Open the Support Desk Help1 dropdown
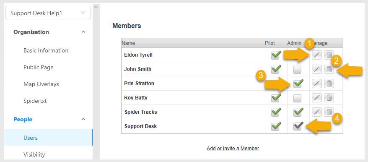Image resolution: width=368 pixels, height=162 pixels. (x=48, y=13)
